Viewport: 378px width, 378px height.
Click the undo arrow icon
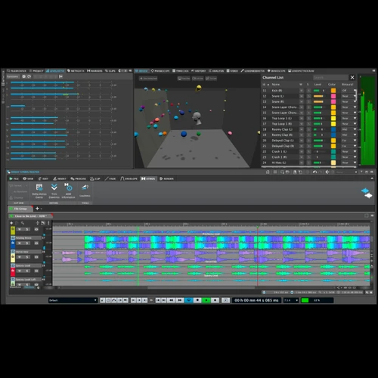click(314, 172)
